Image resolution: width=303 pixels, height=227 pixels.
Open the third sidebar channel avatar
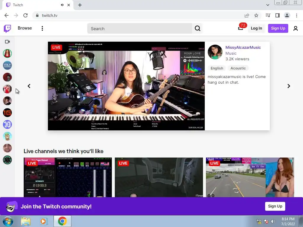coord(7,77)
